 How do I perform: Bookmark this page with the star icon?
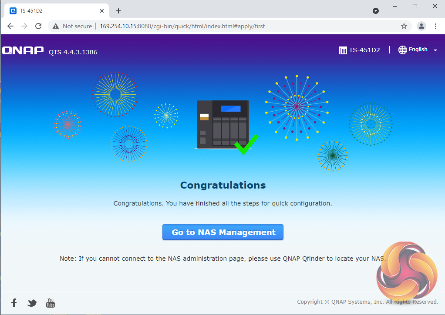[x=404, y=27]
